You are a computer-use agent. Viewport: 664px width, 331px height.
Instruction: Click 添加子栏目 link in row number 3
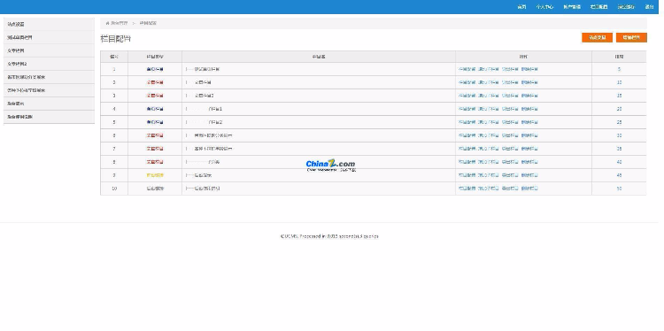pos(488,96)
